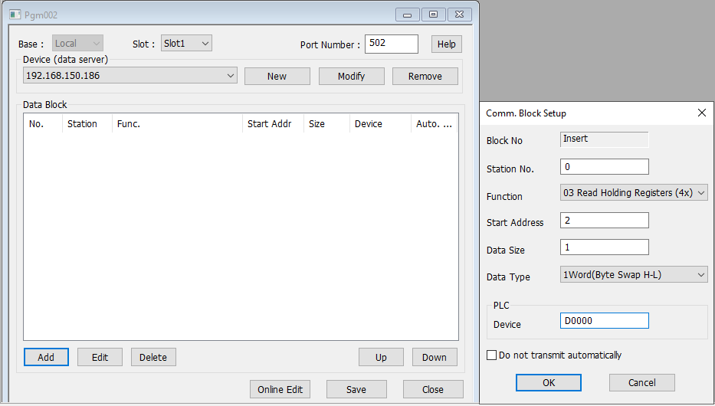Click the Close button at bottom
Image resolution: width=715 pixels, height=406 pixels.
pyautogui.click(x=433, y=389)
